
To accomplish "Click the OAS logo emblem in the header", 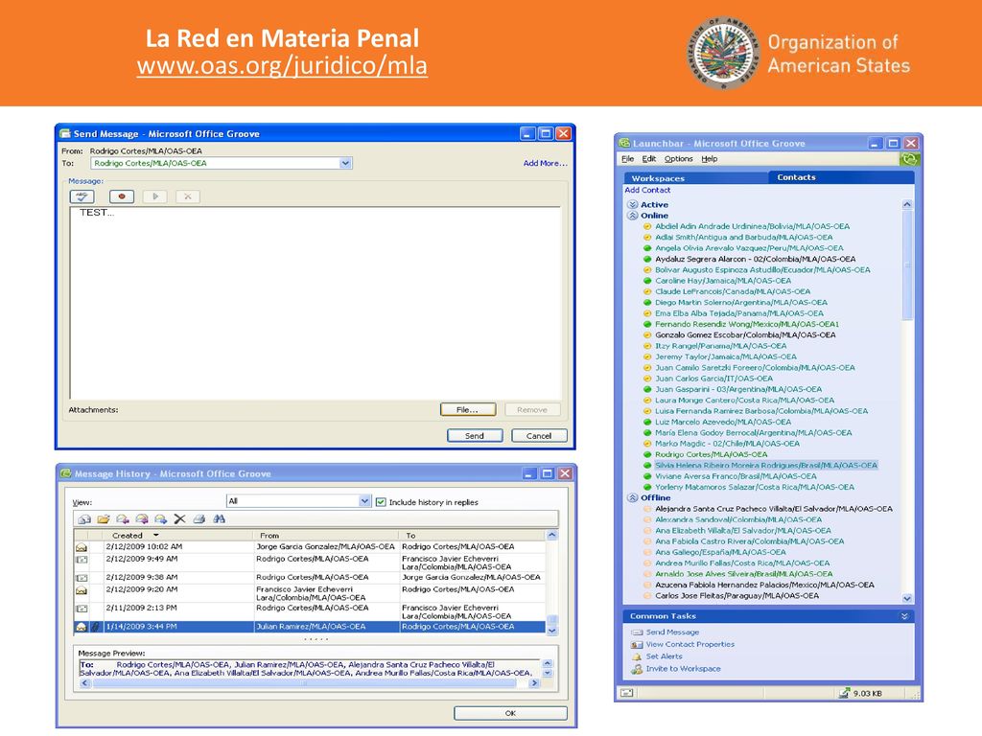I will point(724,53).
